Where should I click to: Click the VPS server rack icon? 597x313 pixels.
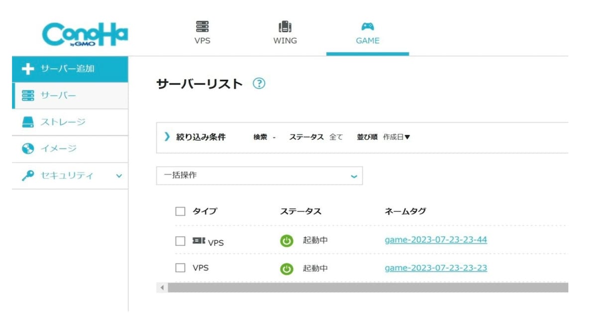pos(202,26)
